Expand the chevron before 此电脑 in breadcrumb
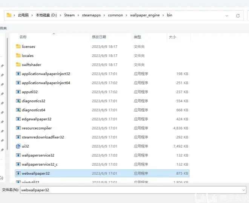 [x=14, y=15]
